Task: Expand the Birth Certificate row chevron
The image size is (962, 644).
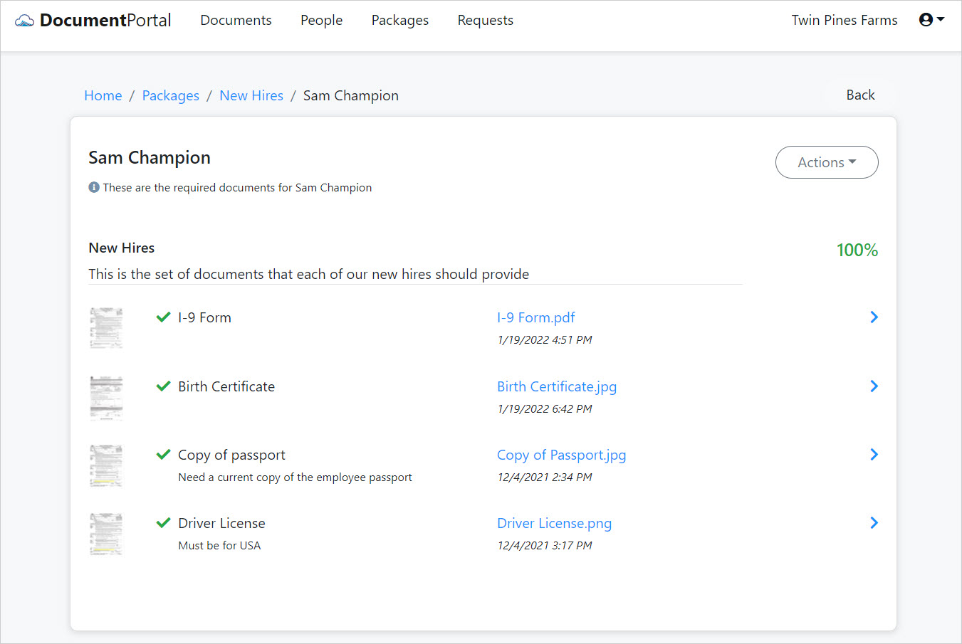Action: click(x=874, y=386)
